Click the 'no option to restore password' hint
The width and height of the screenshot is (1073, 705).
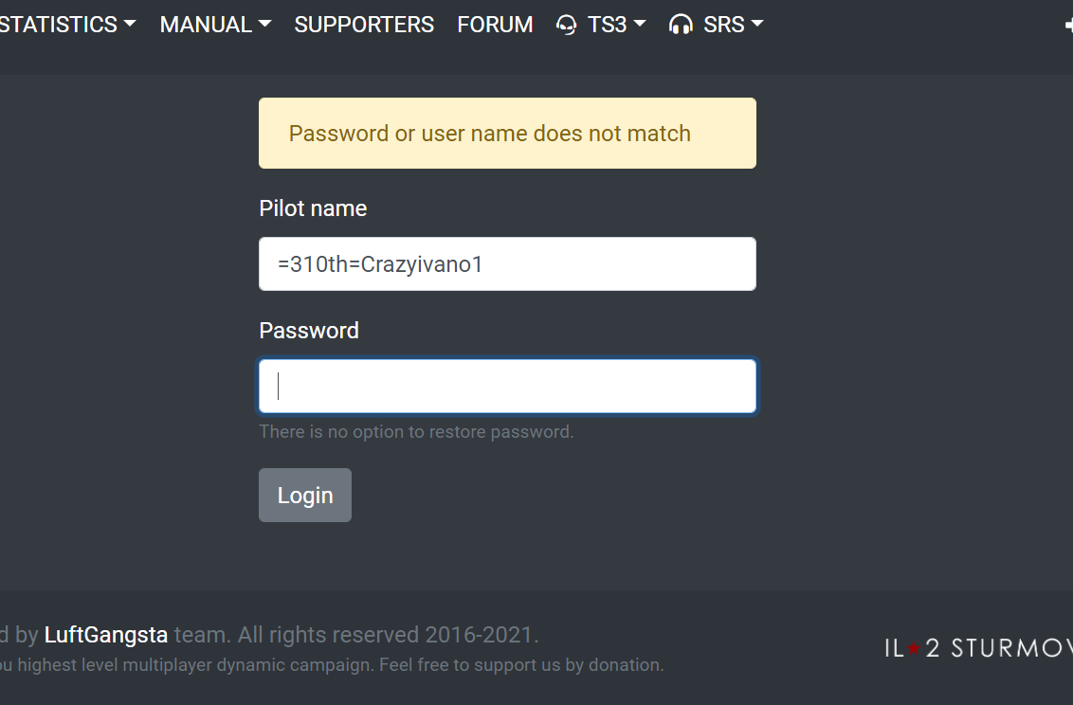pos(416,432)
